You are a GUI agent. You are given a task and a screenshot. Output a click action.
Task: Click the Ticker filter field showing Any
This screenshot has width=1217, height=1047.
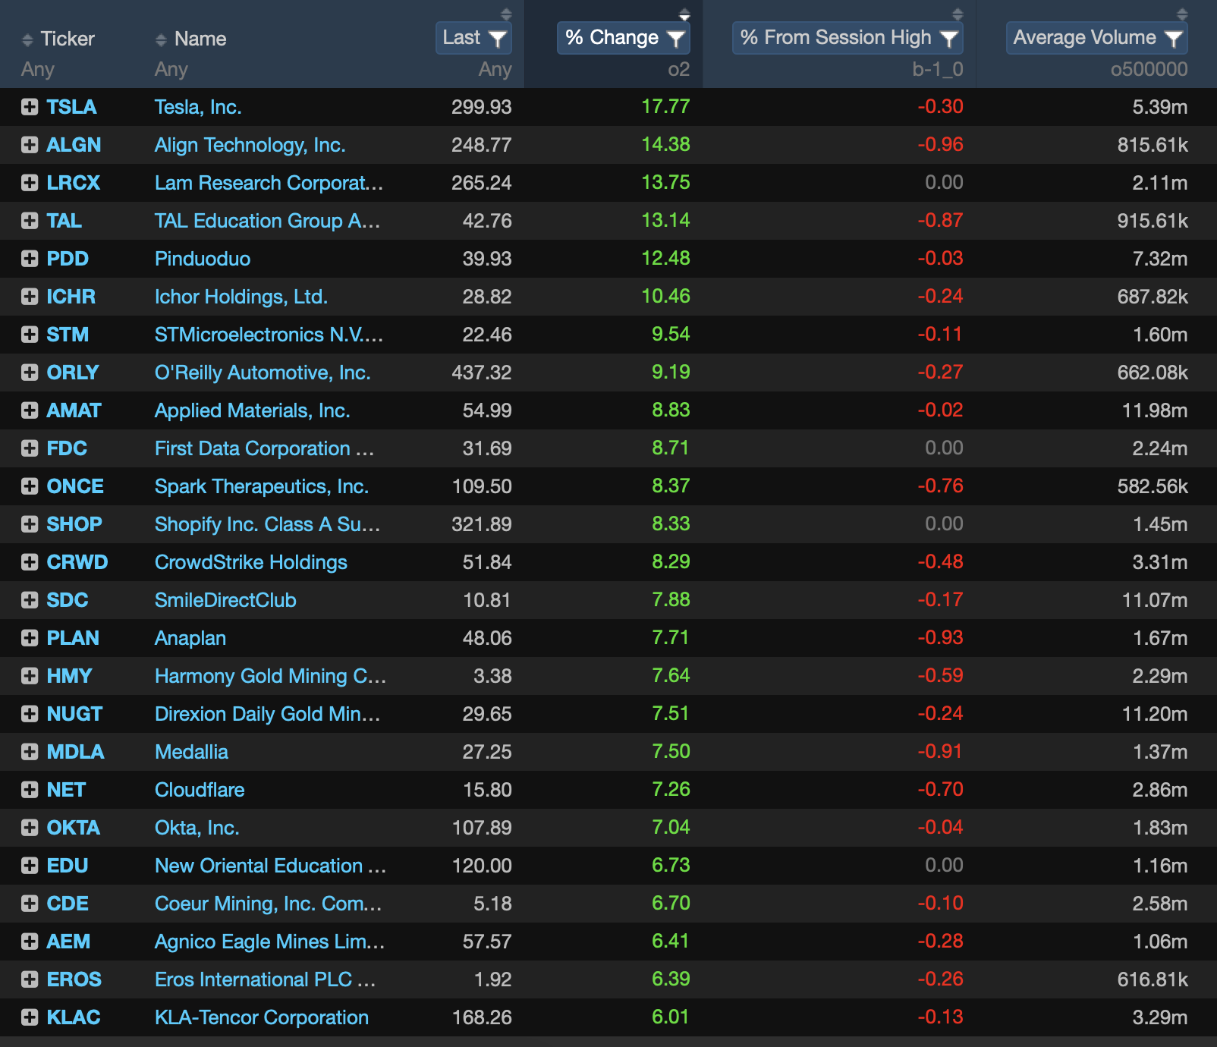point(38,70)
